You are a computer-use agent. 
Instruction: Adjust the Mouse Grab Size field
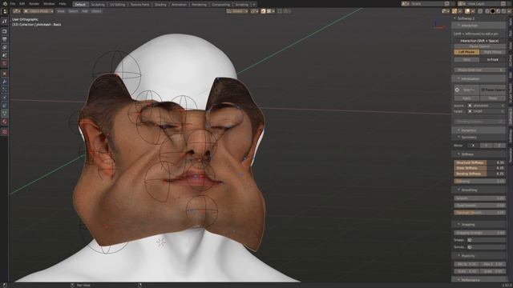479,70
